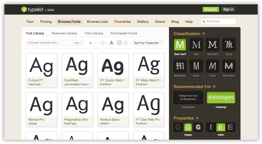Click Adobe foundry under Myriad Pro
This screenshot has width=262, height=144.
[33, 124]
